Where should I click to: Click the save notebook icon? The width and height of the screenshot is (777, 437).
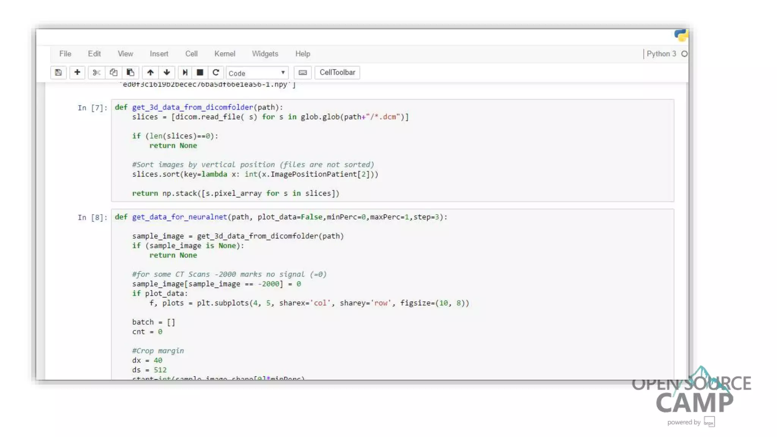[58, 72]
